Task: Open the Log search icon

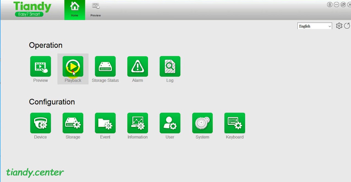Action: click(170, 66)
